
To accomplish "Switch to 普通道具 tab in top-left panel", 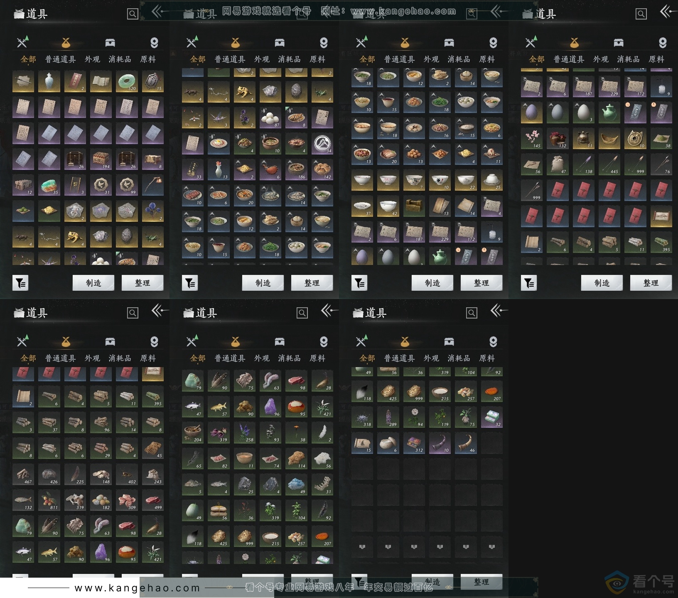I will click(61, 59).
